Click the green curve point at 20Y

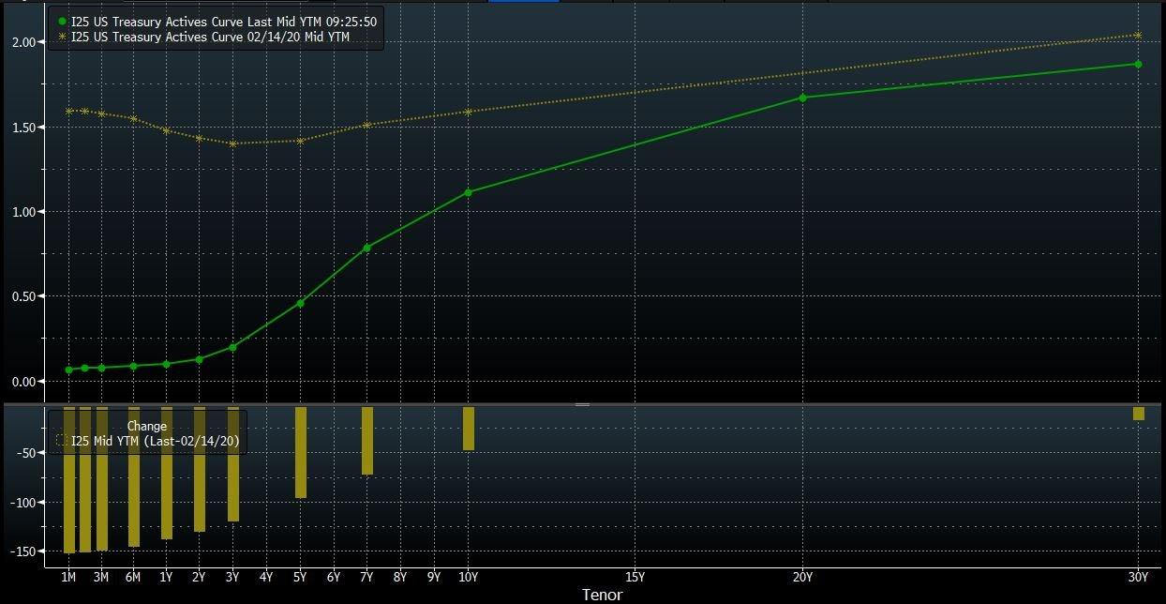(802, 98)
